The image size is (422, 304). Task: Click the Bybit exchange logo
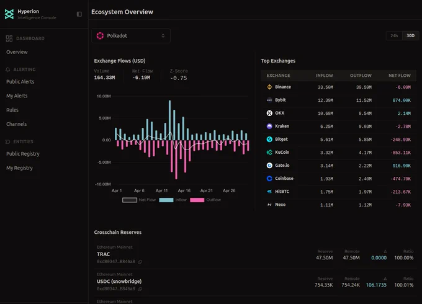[x=269, y=100]
